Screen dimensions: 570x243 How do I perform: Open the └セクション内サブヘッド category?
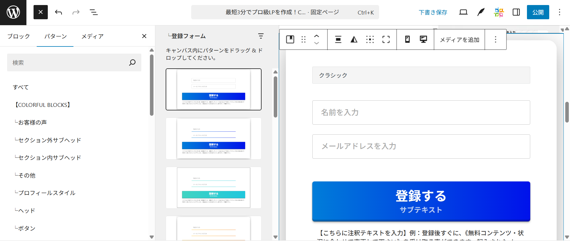[x=47, y=158]
